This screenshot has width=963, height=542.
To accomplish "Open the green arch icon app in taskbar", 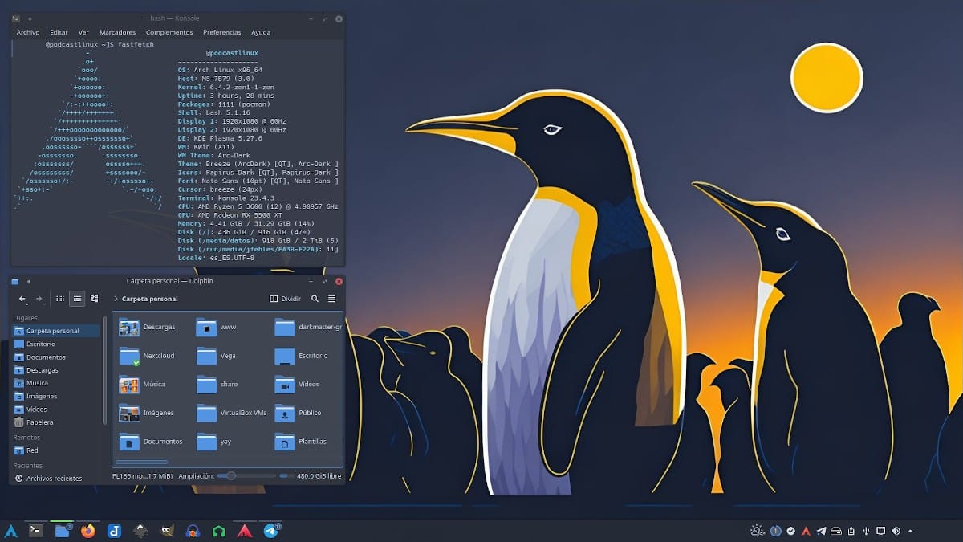I will (x=218, y=531).
